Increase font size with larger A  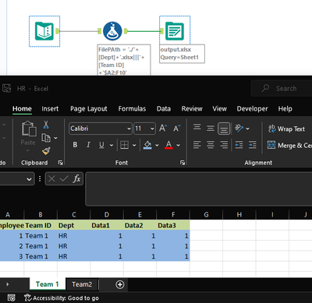163,129
